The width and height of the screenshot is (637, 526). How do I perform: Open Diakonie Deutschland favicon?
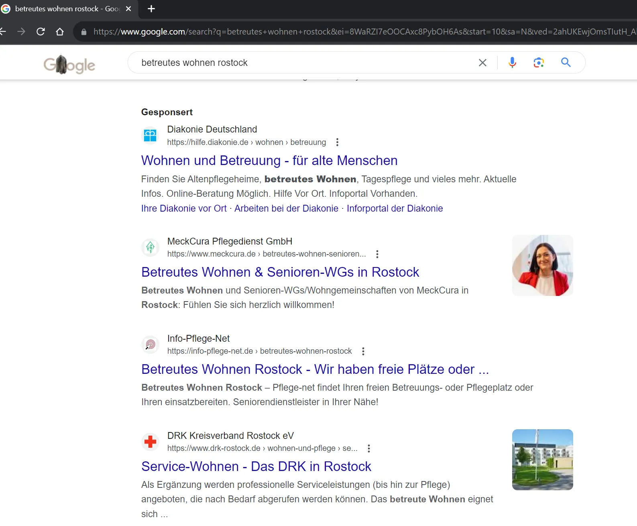[150, 135]
